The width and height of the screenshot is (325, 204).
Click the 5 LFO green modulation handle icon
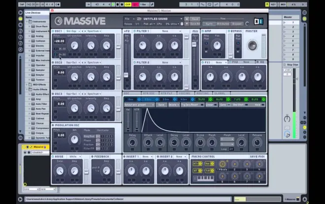pyautogui.click(x=210, y=99)
